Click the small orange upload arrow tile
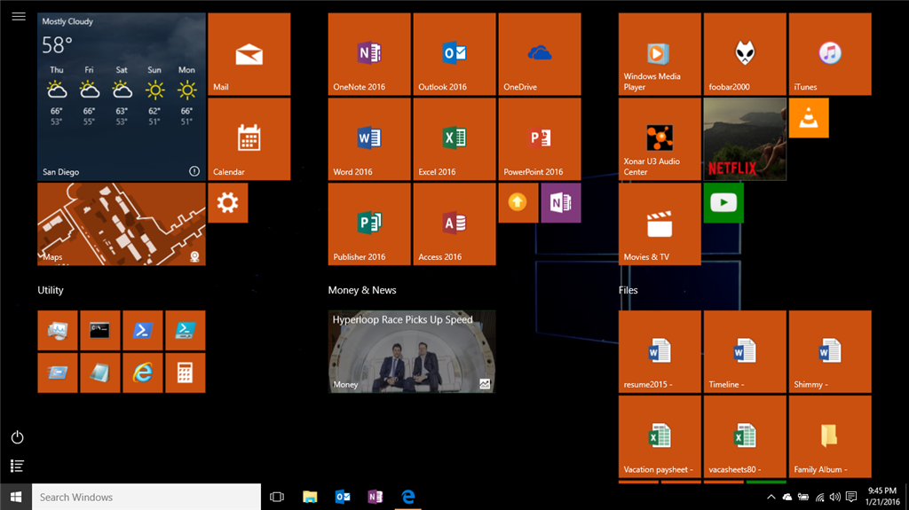 coord(518,203)
